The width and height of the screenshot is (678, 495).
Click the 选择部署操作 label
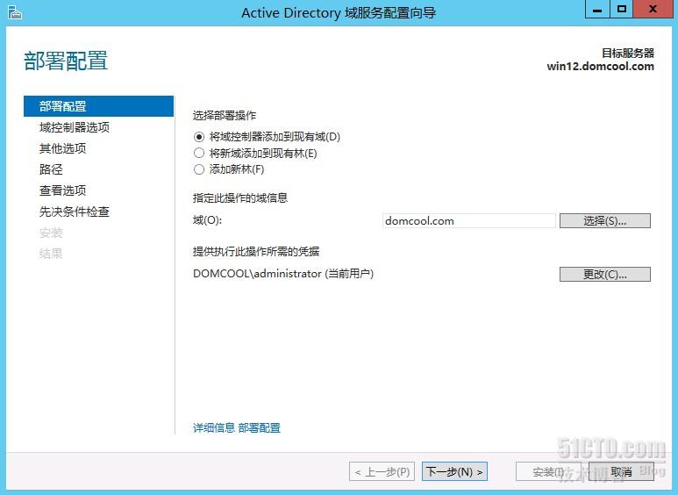225,116
